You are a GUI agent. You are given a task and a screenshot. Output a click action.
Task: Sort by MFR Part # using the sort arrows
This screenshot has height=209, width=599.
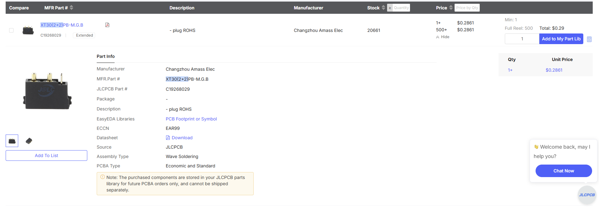click(x=71, y=8)
